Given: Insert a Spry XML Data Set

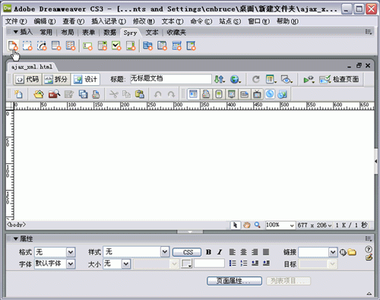Looking at the screenshot, I should click(x=13, y=46).
